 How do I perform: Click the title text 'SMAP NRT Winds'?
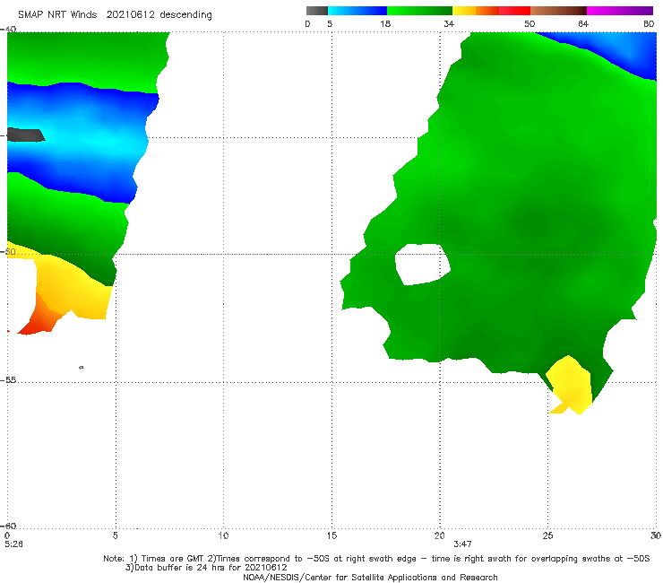click(57, 15)
